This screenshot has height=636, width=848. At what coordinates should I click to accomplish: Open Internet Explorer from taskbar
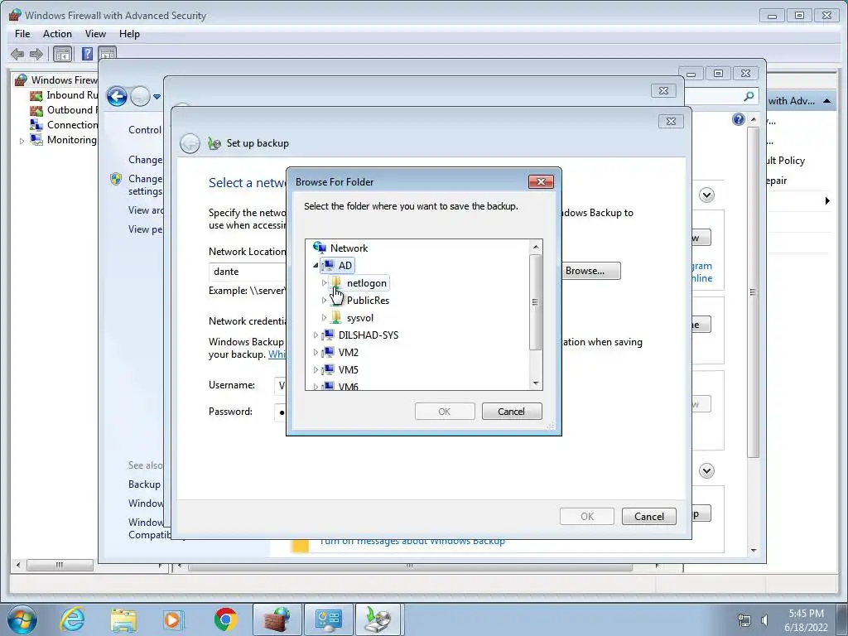(73, 619)
